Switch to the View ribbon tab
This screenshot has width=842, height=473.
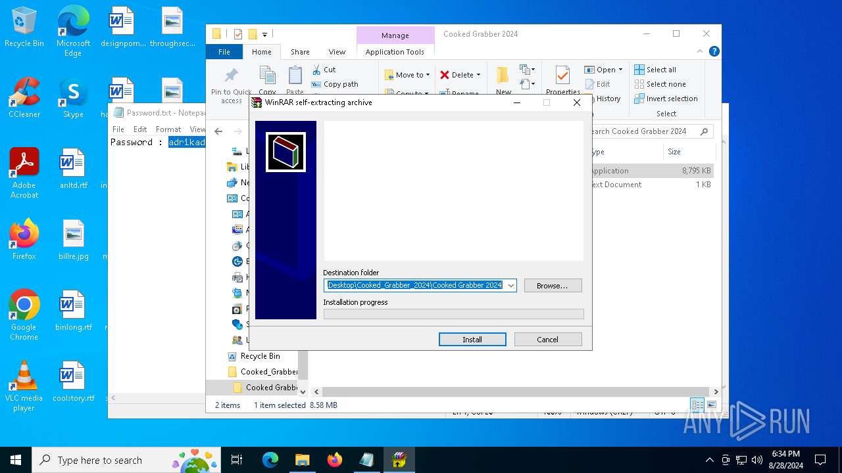point(337,52)
